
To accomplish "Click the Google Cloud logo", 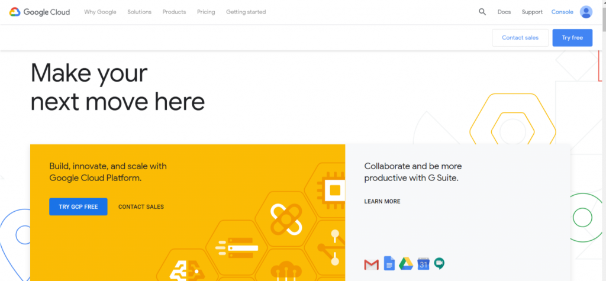I will [x=40, y=12].
